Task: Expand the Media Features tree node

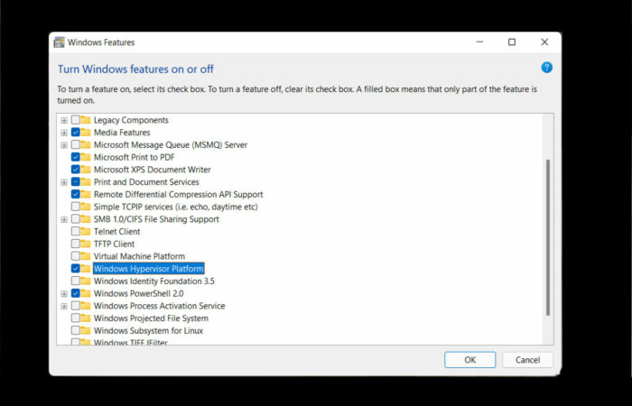Action: pos(64,133)
